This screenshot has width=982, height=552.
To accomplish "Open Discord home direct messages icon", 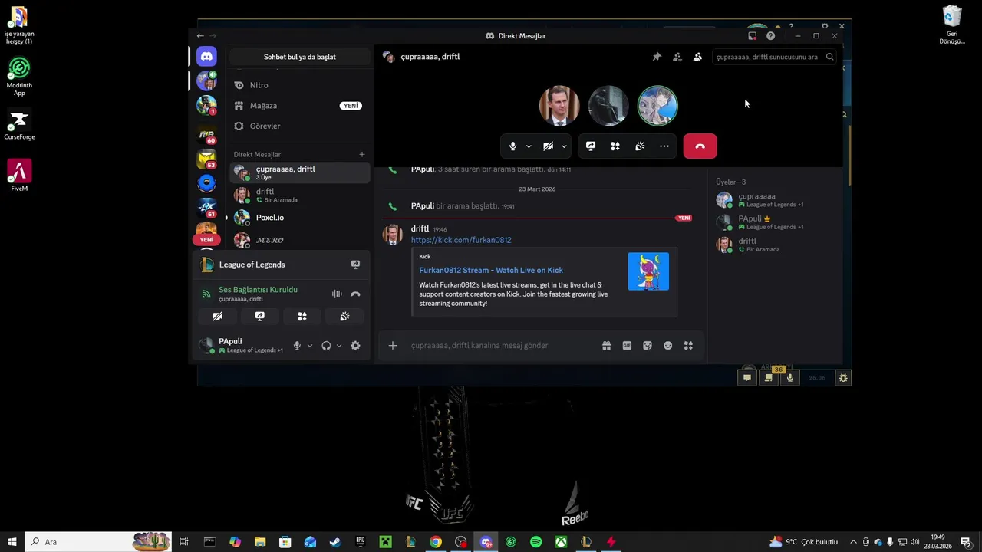I will pos(206,56).
